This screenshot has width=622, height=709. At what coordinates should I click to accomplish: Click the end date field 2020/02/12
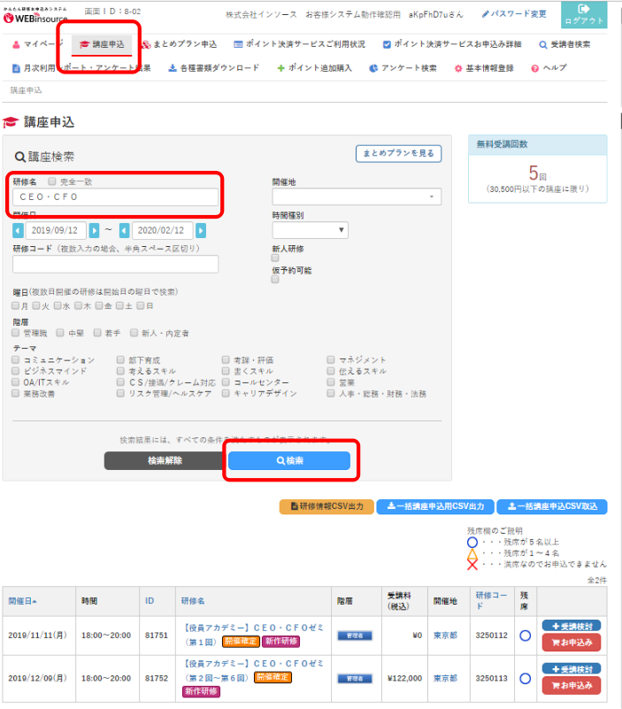click(162, 230)
